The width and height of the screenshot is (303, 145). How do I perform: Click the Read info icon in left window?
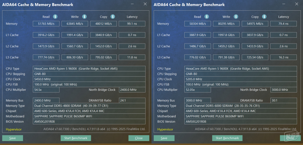pyautogui.click(x=55, y=16)
